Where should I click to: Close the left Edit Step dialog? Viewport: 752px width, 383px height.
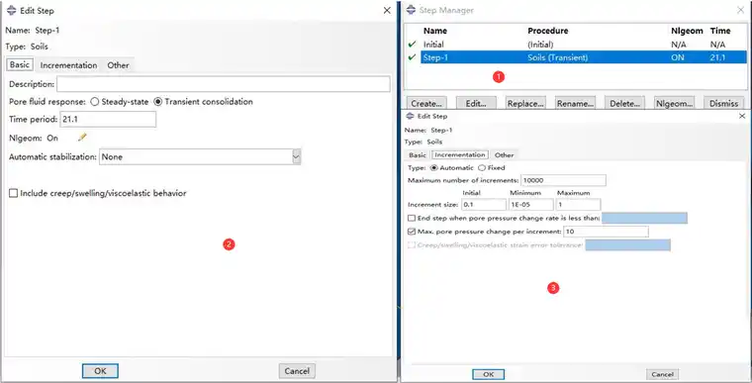click(x=387, y=10)
